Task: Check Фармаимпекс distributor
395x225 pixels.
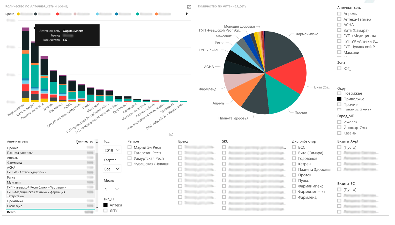Action: pos(294,186)
